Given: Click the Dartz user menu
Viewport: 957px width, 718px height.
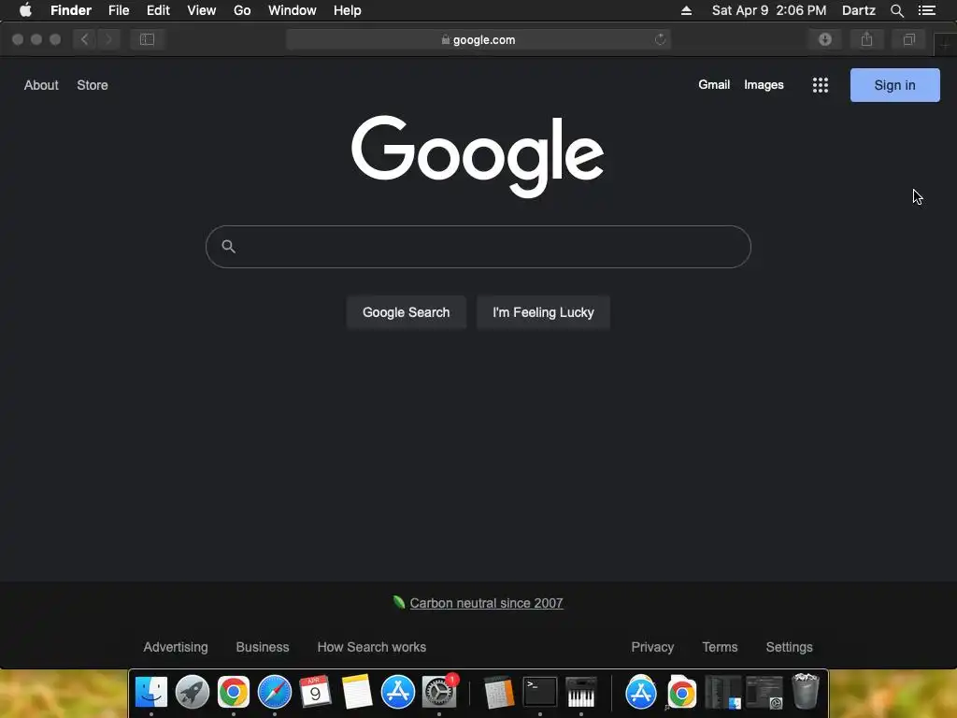Looking at the screenshot, I should coord(859,10).
